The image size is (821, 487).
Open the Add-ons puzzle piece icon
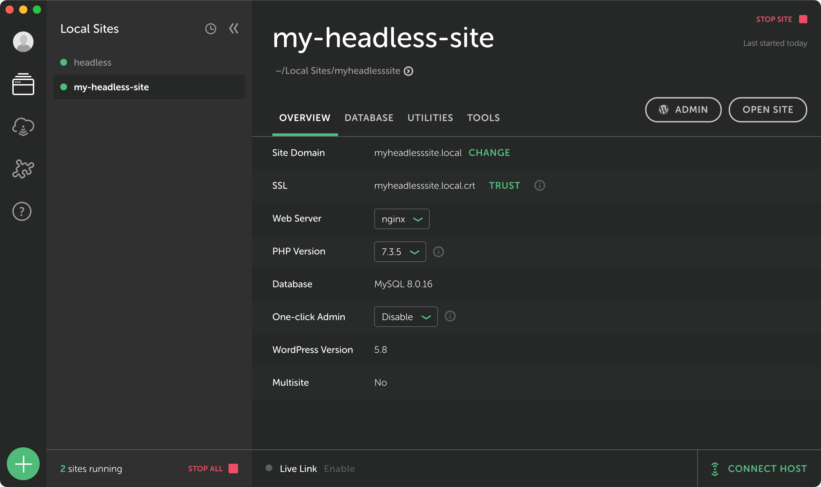[x=23, y=169]
